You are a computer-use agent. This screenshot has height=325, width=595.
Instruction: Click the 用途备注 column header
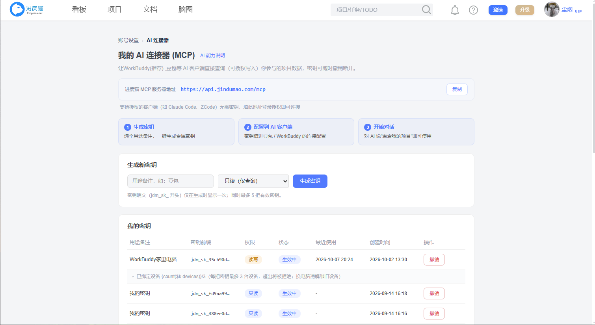pyautogui.click(x=140, y=242)
